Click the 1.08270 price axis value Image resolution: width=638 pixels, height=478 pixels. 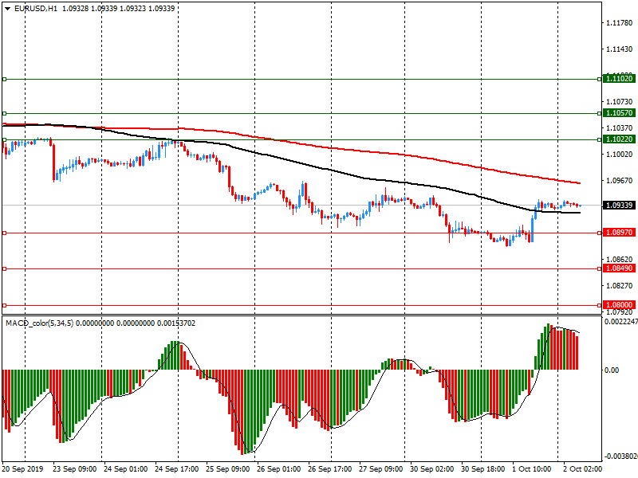click(620, 286)
